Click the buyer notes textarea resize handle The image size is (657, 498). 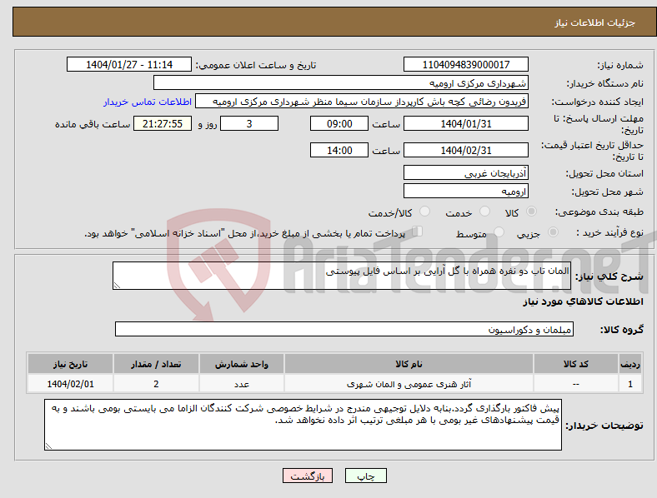[48, 446]
